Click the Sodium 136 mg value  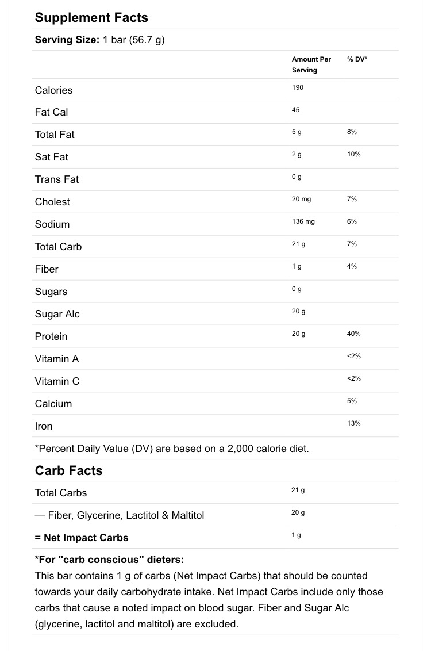(303, 221)
